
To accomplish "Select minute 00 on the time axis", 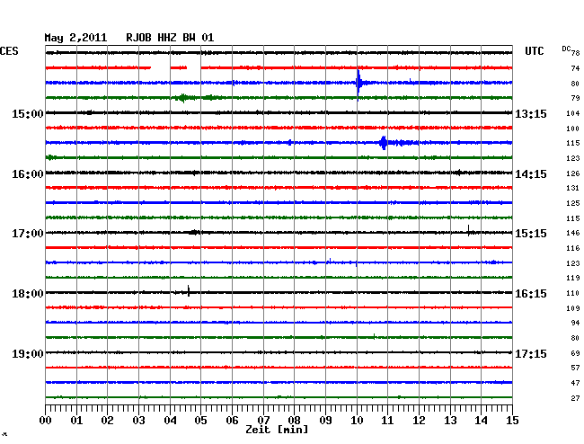I will tap(46, 420).
